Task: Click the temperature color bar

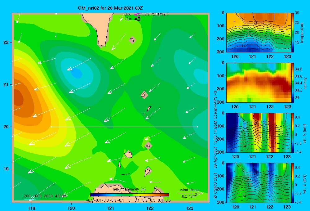Action: pos(293,33)
